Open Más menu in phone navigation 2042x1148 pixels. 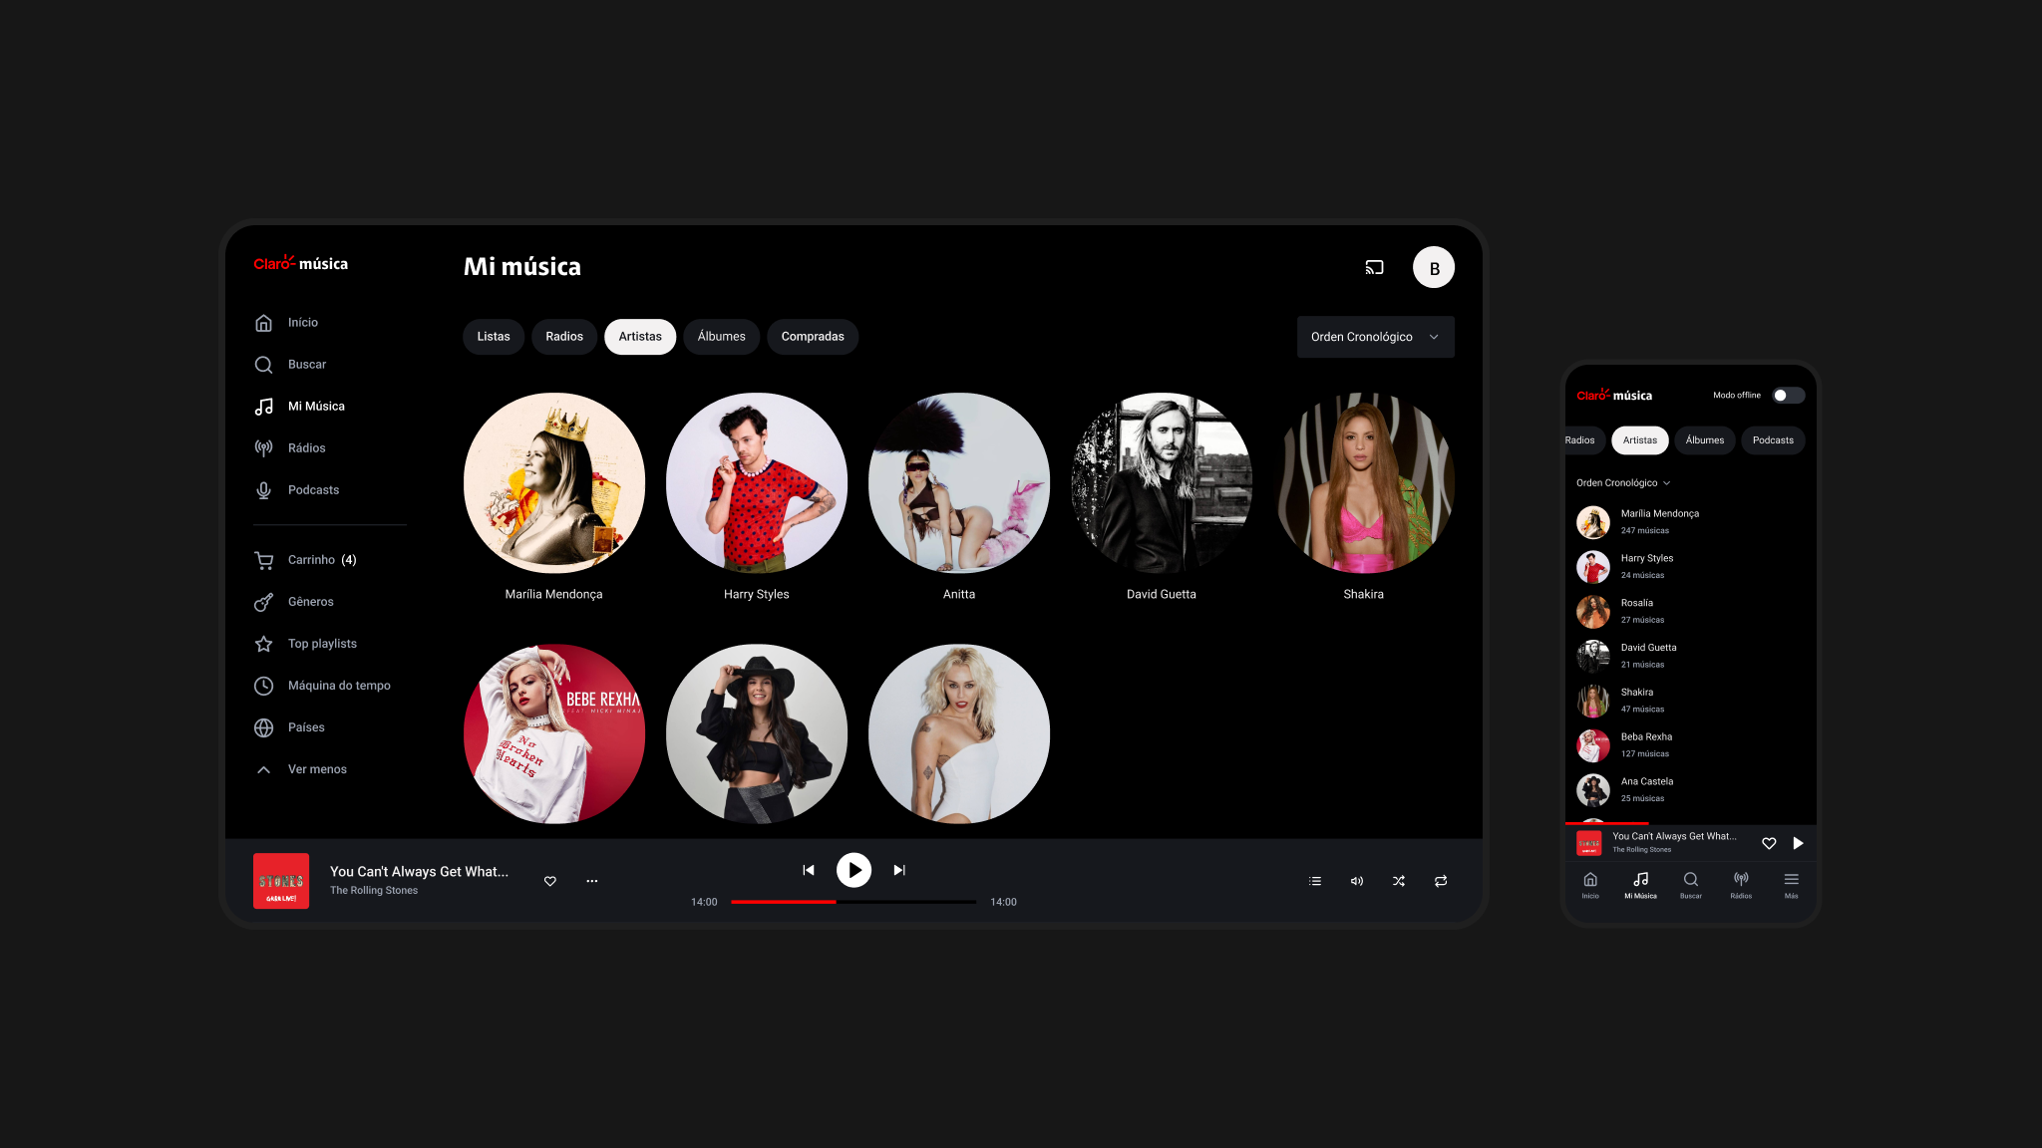(x=1792, y=885)
